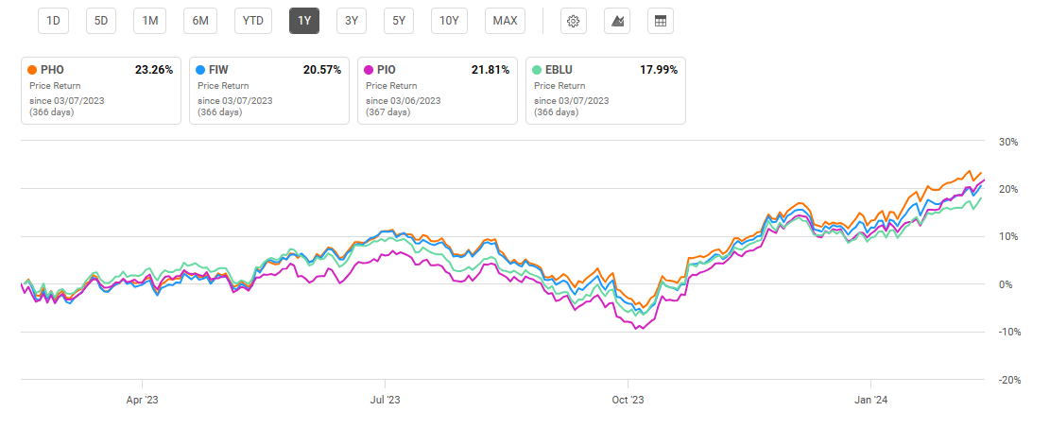
Task: Click the Oct '23 axis label
Action: point(628,400)
